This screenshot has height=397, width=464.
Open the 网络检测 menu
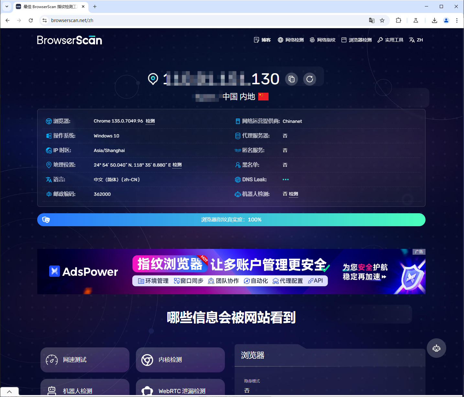(x=291, y=40)
